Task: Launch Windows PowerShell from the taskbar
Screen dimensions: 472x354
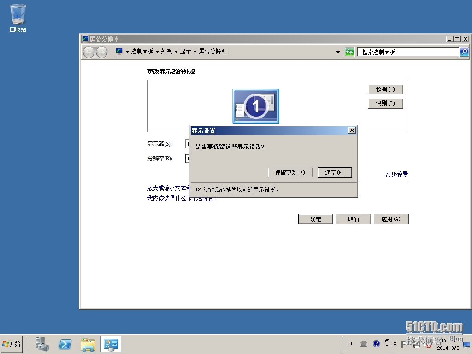Action: point(65,344)
